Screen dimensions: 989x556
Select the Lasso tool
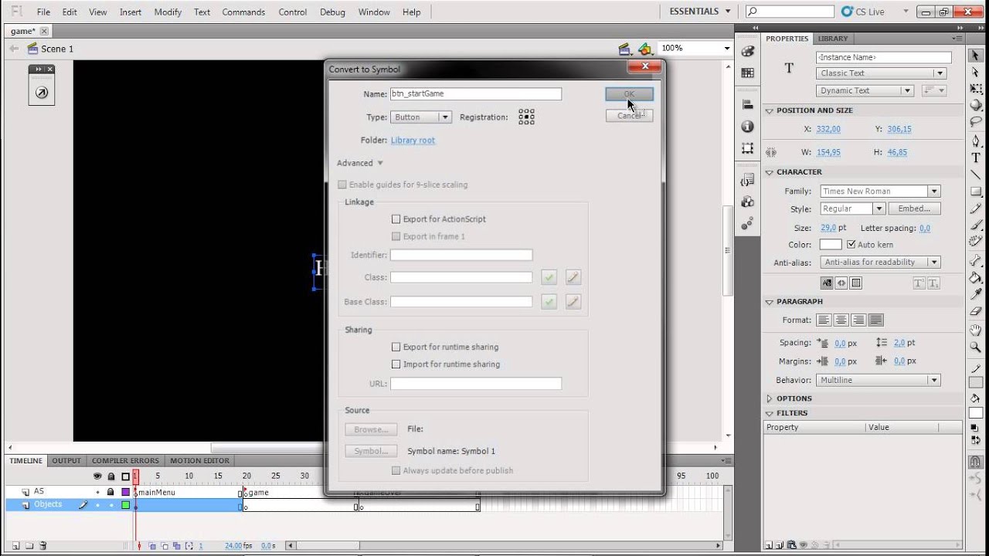click(x=976, y=122)
